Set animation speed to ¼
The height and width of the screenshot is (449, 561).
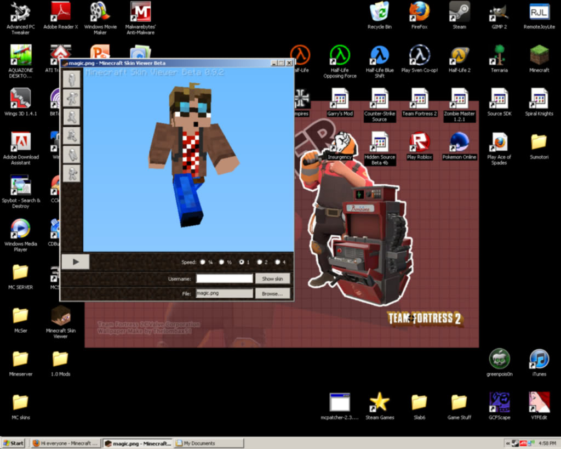pos(203,262)
